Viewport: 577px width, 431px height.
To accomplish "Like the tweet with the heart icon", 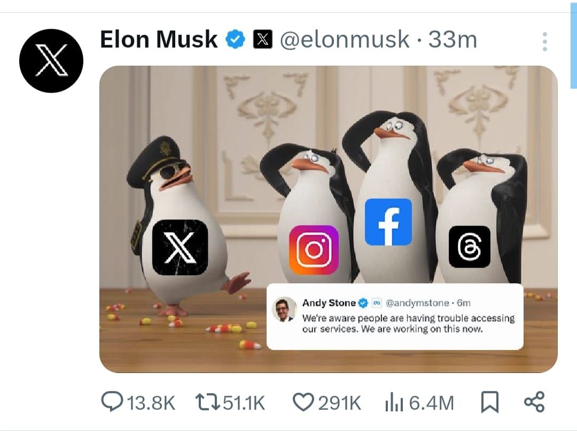I will [x=303, y=402].
